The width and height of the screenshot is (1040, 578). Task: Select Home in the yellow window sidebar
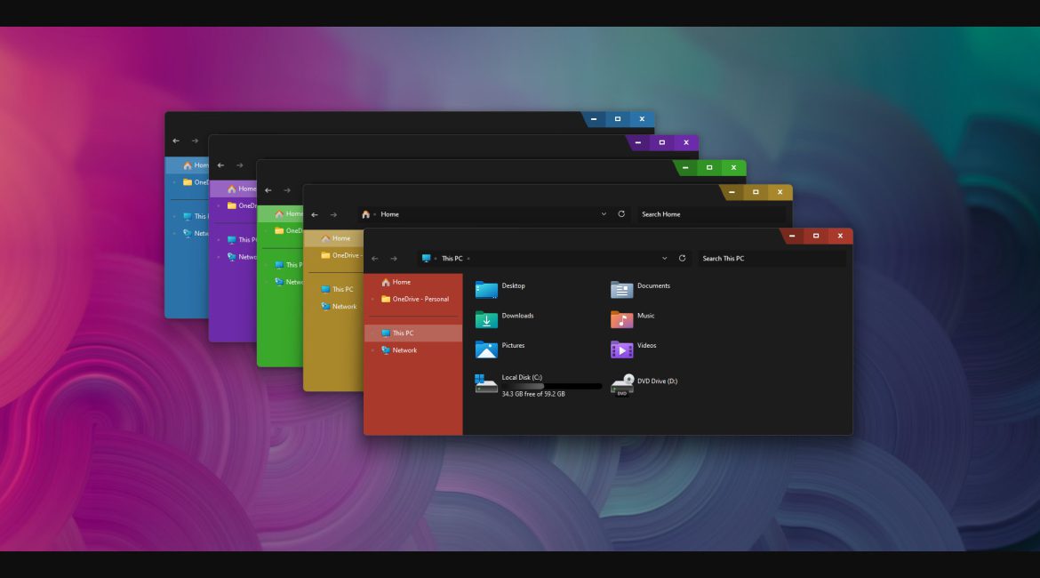point(333,238)
